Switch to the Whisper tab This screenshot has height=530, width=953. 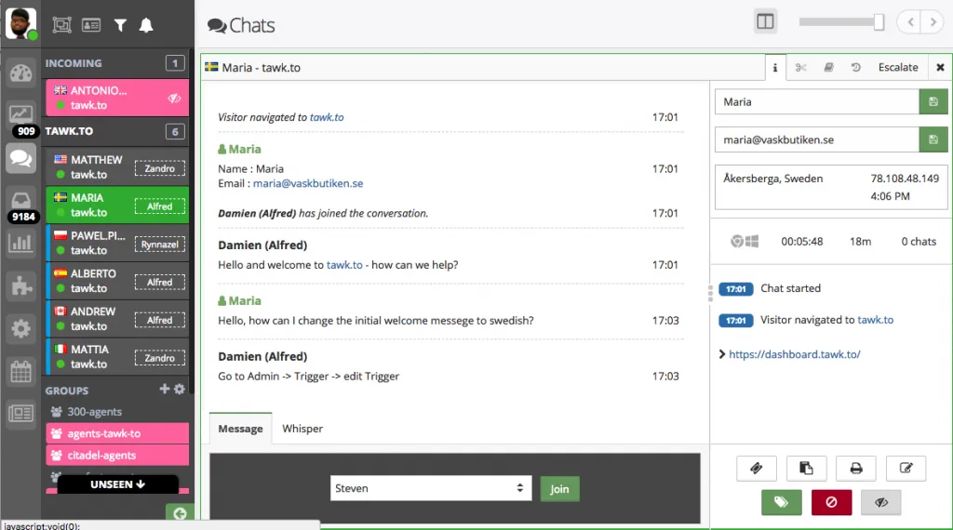(x=302, y=429)
